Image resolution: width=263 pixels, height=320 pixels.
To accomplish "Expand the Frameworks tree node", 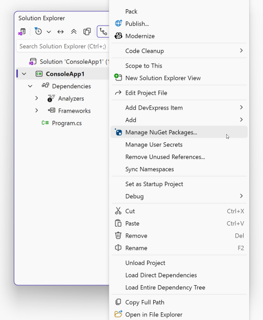I will [x=37, y=111].
